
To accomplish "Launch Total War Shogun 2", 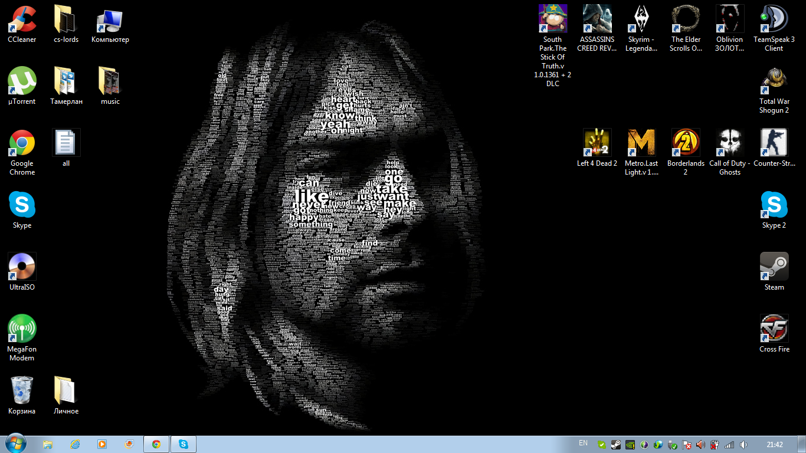I will 774,91.
